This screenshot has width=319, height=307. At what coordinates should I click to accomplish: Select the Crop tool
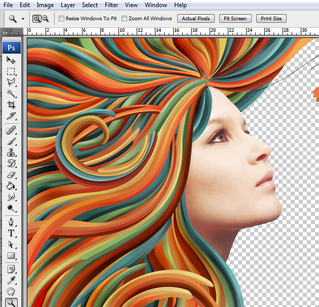[11, 104]
